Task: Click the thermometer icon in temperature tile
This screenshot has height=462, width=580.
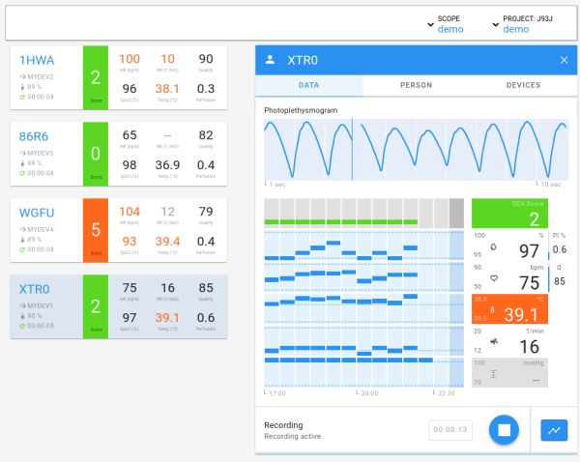Action: pyautogui.click(x=492, y=310)
